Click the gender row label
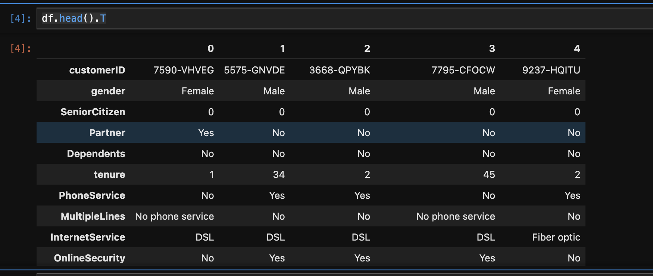Viewport: 653px width, 276px height. pyautogui.click(x=108, y=91)
